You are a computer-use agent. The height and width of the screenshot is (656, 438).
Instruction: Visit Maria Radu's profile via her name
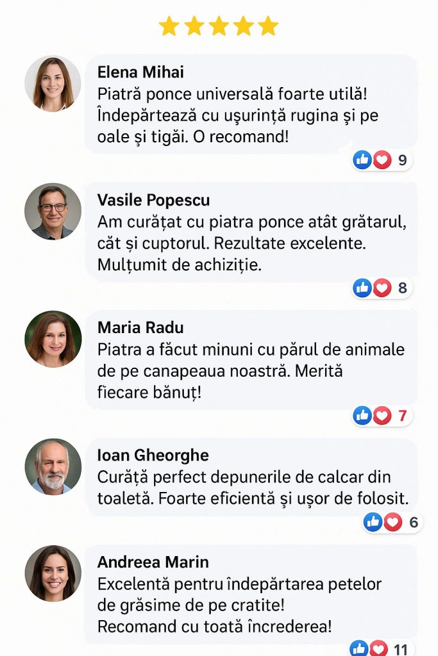coord(140,327)
